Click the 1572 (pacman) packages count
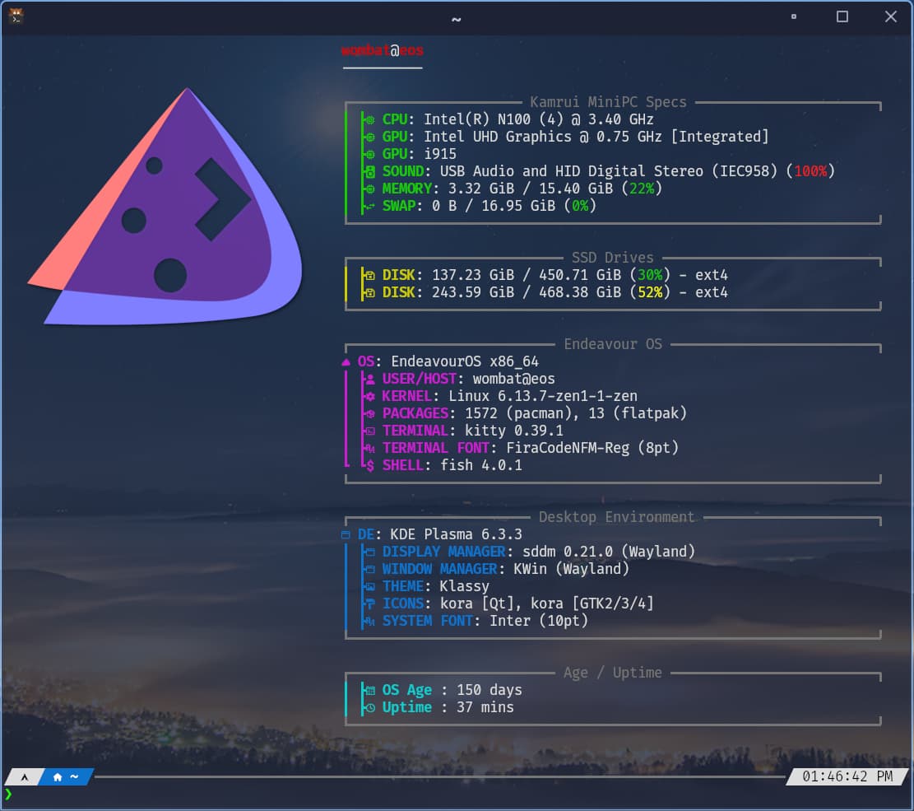 coord(517,413)
